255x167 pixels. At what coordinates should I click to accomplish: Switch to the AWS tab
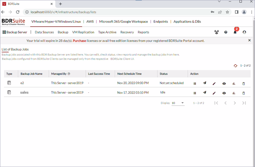(x=90, y=22)
